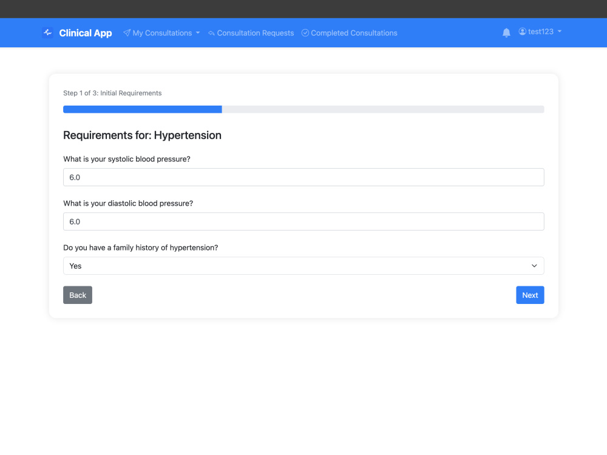The height and width of the screenshot is (455, 607).
Task: Click the Step 1 progress bar
Action: [x=303, y=109]
